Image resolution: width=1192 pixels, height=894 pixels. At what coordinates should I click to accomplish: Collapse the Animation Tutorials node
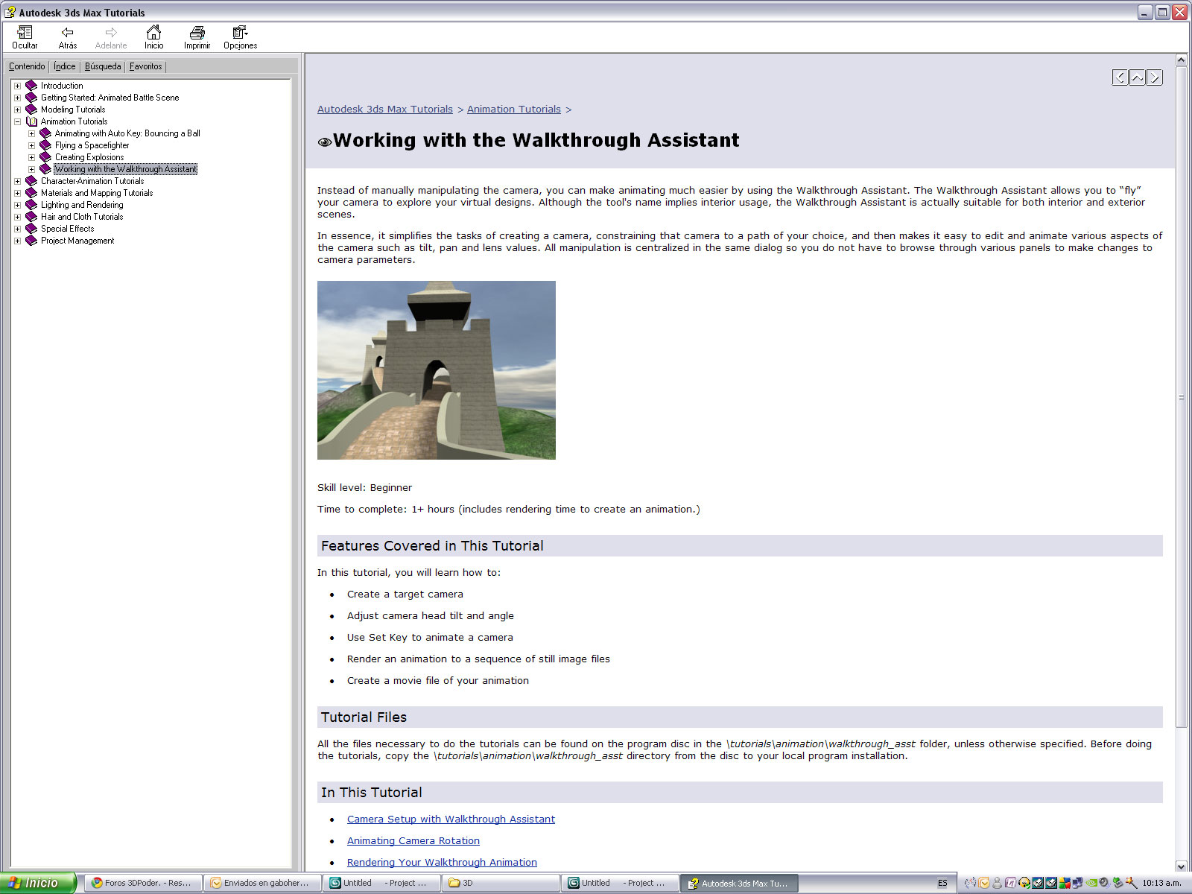pyautogui.click(x=17, y=121)
